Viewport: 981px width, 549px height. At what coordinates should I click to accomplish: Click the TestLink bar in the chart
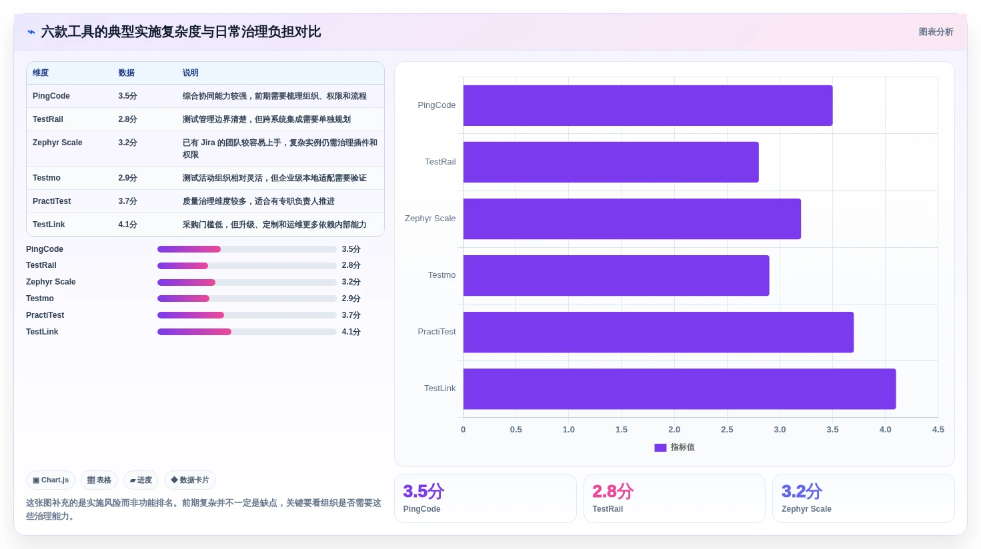680,388
